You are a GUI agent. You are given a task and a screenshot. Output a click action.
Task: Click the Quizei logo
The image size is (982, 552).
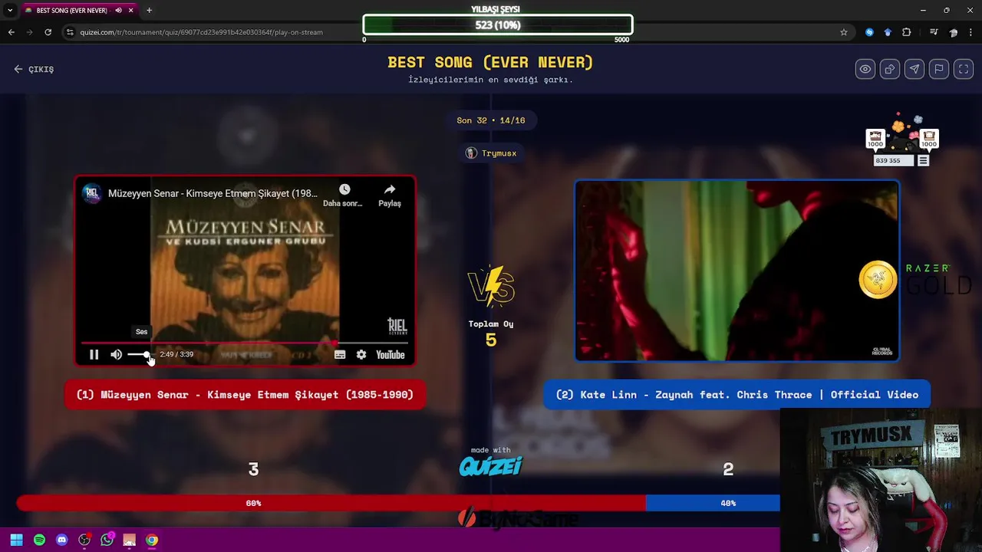click(x=491, y=465)
